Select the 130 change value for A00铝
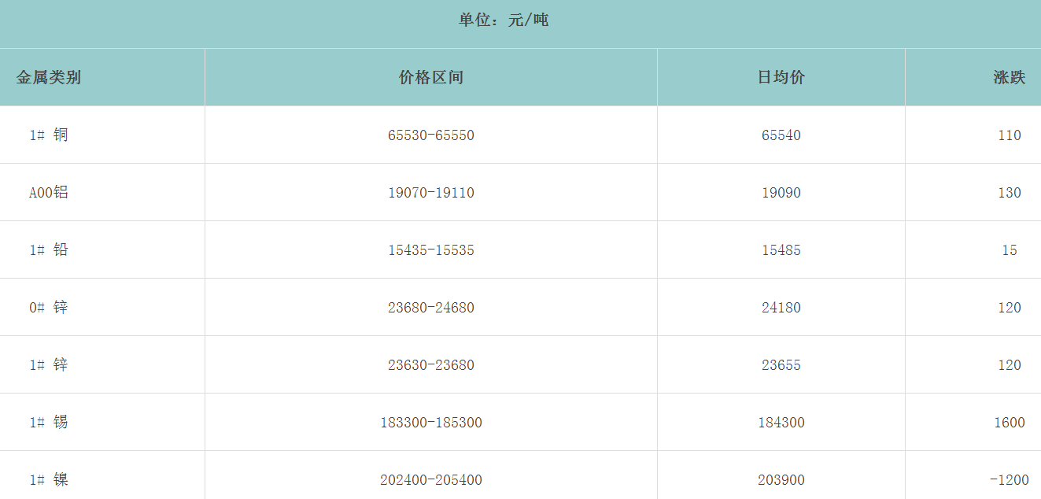Screen dimensions: 1041x499 pyautogui.click(x=1009, y=193)
